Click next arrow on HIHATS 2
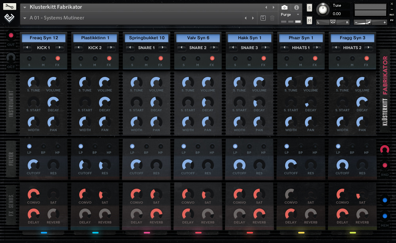This screenshot has height=243, width=396. point(368,47)
